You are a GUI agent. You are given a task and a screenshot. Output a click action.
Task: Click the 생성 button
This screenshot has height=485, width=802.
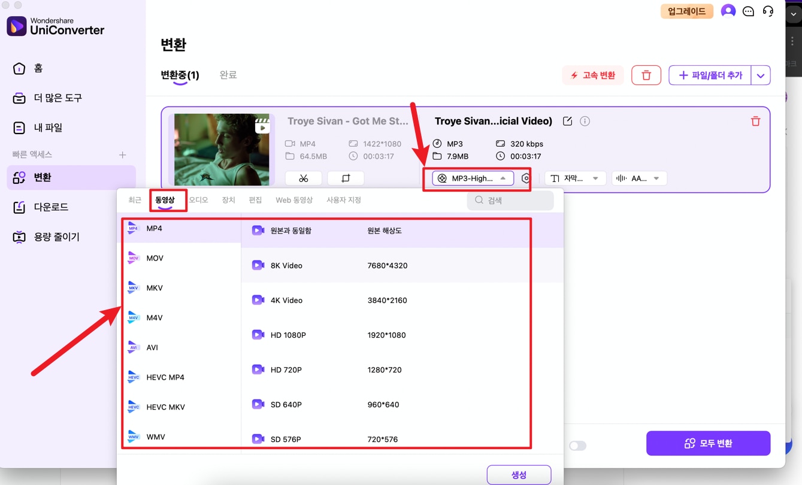point(519,475)
